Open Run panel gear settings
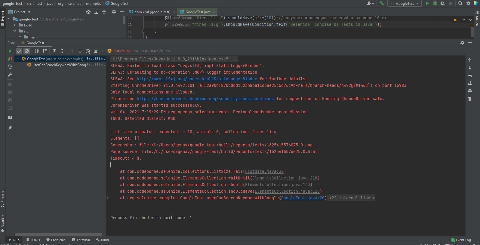 [x=462, y=43]
